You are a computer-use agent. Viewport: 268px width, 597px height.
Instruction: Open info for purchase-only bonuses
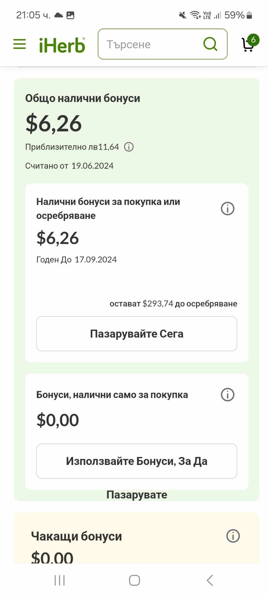pyautogui.click(x=228, y=395)
